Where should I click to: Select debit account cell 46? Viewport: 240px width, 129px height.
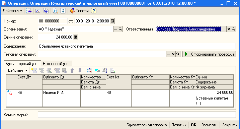(x=29, y=98)
